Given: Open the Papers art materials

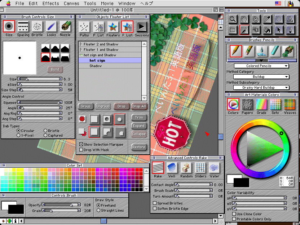Looking at the screenshot, I should 247,107.
